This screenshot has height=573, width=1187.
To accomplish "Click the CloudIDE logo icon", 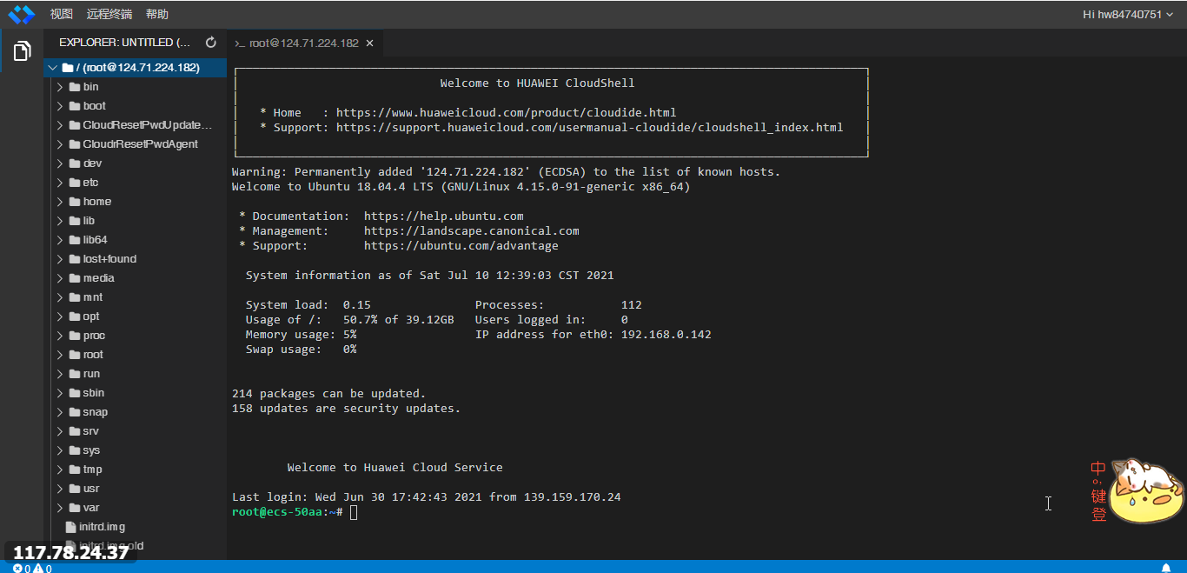I will (x=21, y=14).
